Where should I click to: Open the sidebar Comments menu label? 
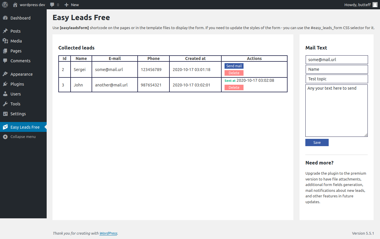[20, 61]
